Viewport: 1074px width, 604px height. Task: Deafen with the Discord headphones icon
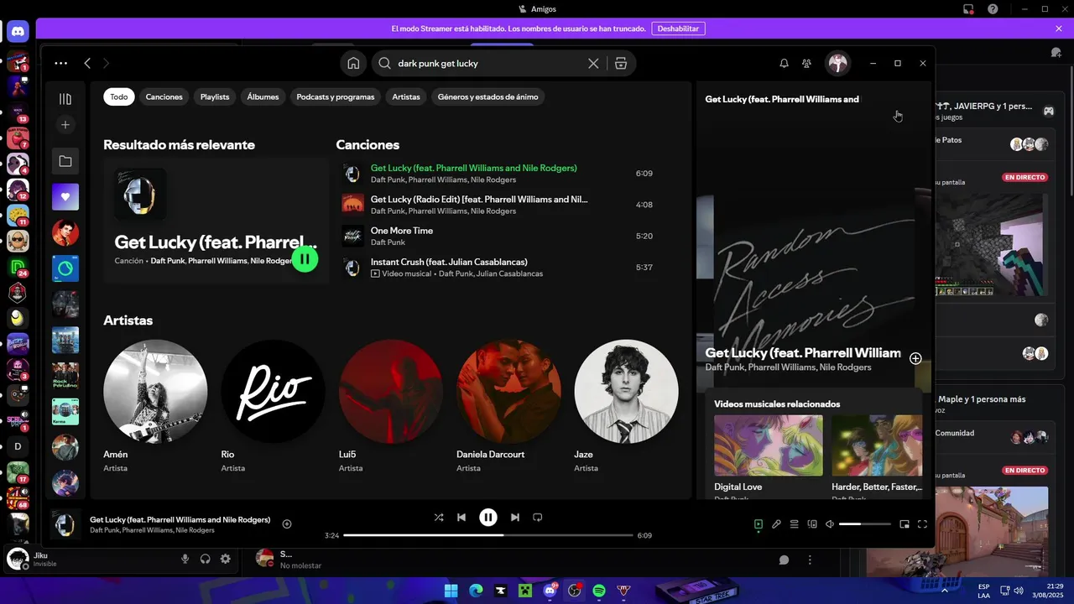click(x=206, y=559)
